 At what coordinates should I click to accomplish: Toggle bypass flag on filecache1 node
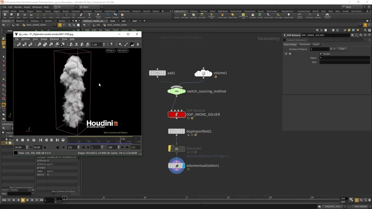(x=170, y=149)
